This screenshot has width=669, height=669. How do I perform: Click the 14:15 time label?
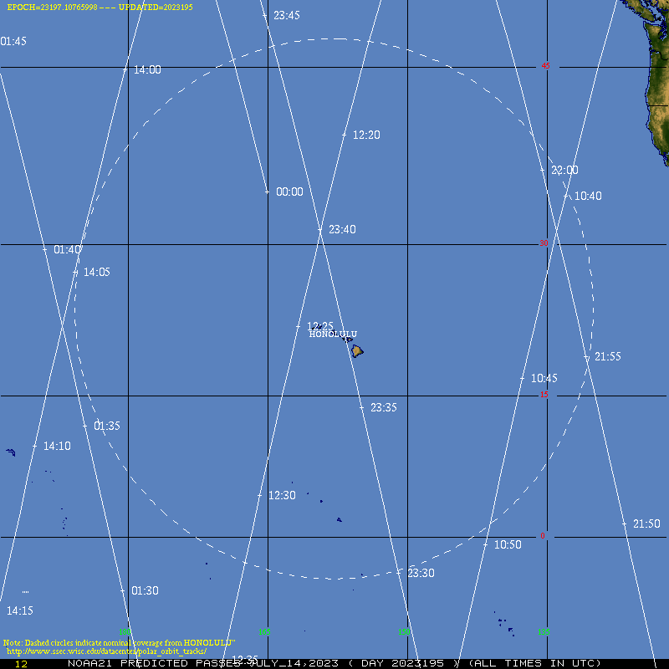click(19, 610)
